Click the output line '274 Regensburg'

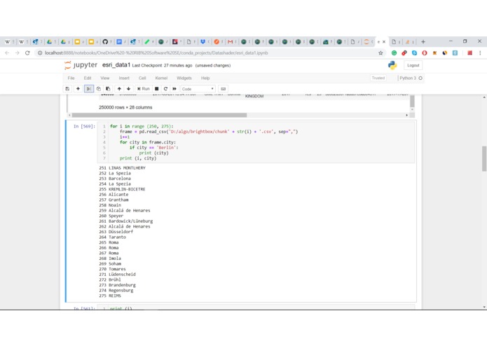(116, 291)
